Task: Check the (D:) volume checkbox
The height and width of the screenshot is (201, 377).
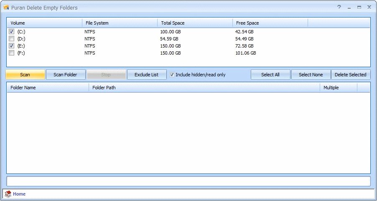Action: pyautogui.click(x=12, y=39)
